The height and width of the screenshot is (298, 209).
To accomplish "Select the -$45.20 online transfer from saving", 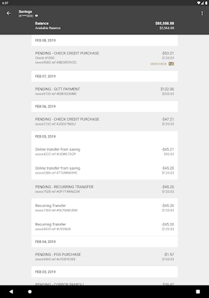I will pyautogui.click(x=104, y=170).
